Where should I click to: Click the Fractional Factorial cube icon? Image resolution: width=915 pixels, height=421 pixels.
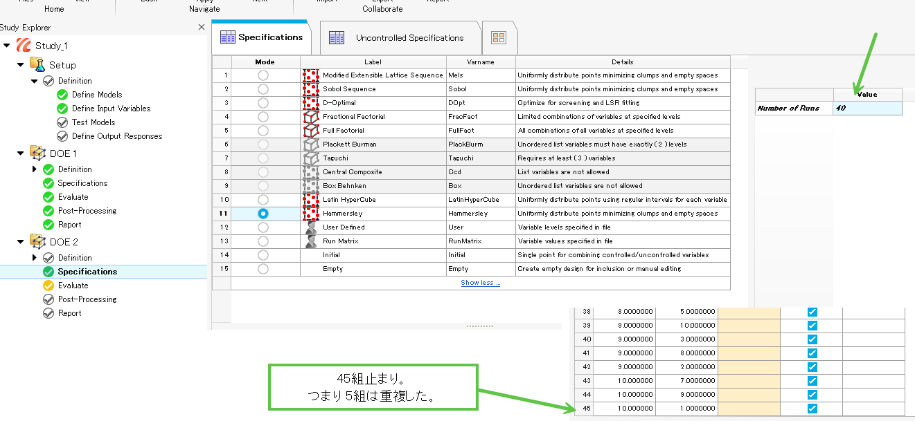[x=311, y=117]
